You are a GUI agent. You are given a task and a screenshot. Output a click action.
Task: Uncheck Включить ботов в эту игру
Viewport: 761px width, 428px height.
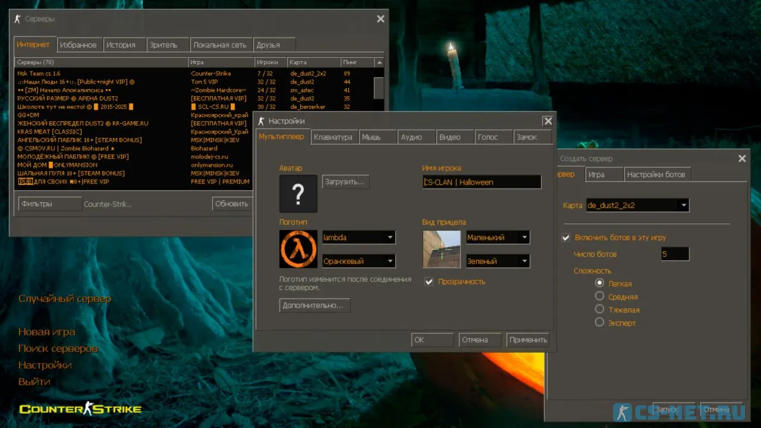[566, 238]
